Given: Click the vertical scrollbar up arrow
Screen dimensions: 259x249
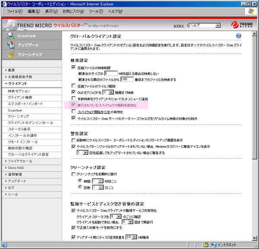Looking at the screenshot, I should point(255,34).
